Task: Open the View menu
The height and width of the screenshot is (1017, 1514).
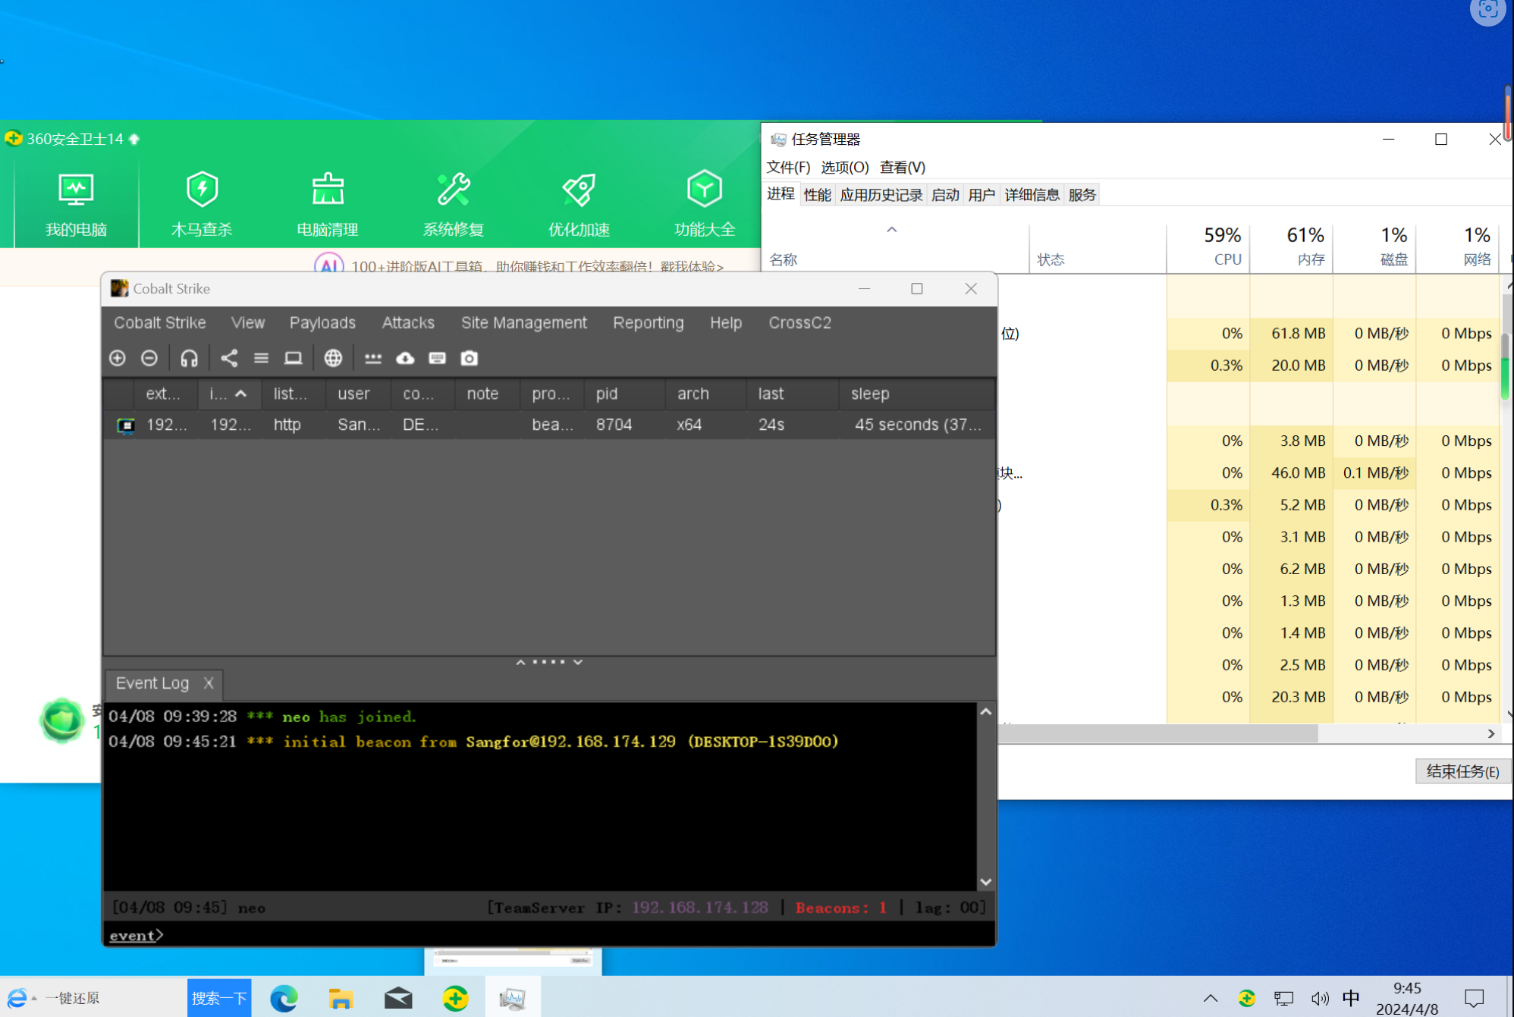Action: pyautogui.click(x=248, y=323)
